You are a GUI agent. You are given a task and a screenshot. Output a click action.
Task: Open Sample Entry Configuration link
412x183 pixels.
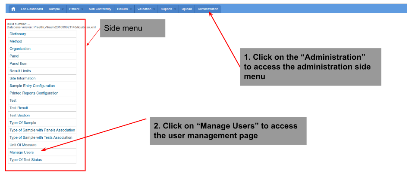32,85
